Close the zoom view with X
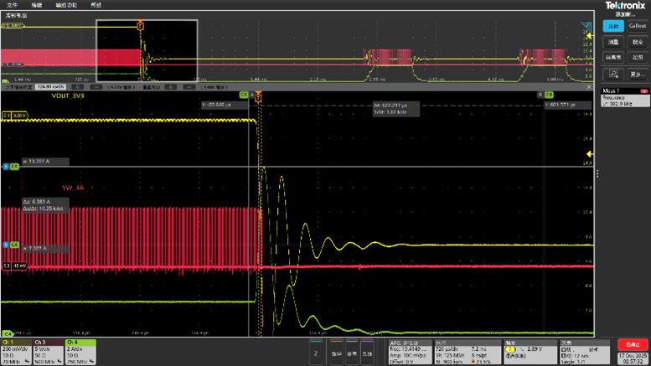This screenshot has height=366, width=651. (589, 87)
